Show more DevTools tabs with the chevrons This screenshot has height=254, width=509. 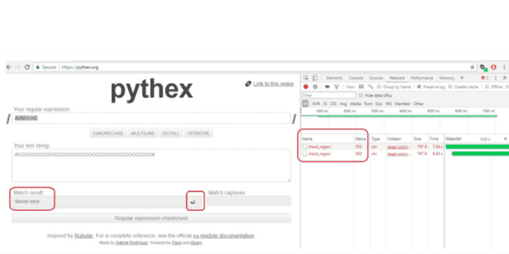click(x=462, y=78)
